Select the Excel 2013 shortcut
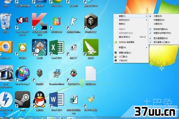Screen dimensions: 179x119 coord(56,47)
